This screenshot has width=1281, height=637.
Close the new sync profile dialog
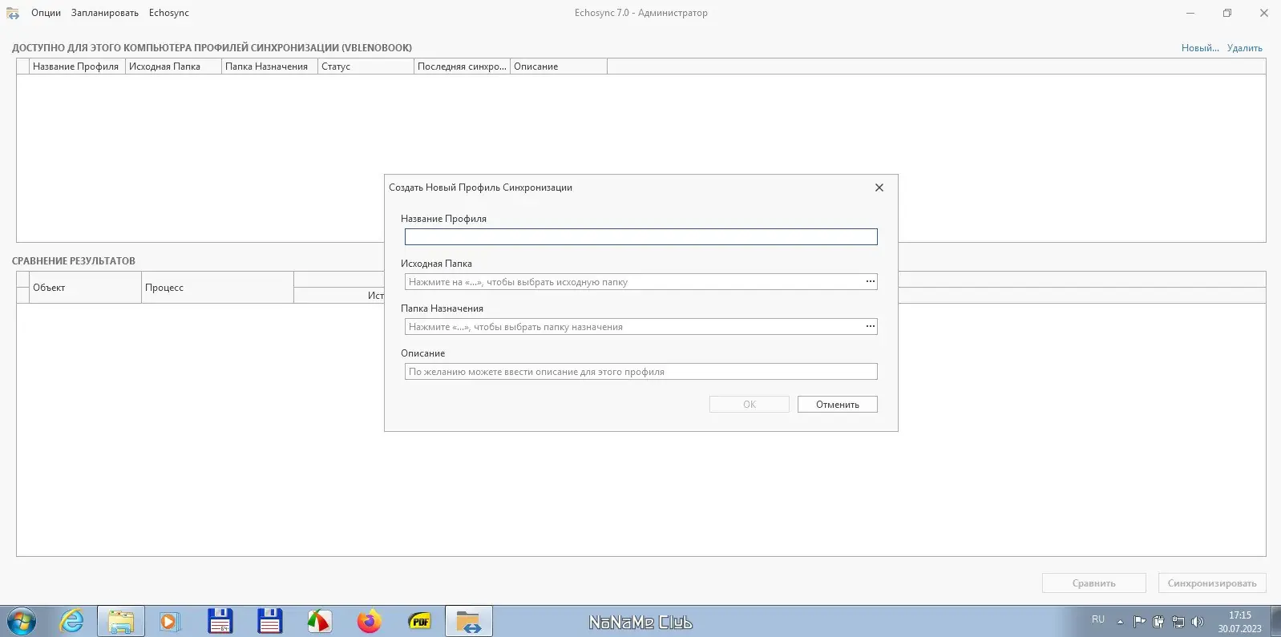(x=879, y=187)
